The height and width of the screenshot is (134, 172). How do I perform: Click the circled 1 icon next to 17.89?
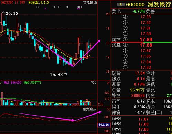tap(125, 39)
